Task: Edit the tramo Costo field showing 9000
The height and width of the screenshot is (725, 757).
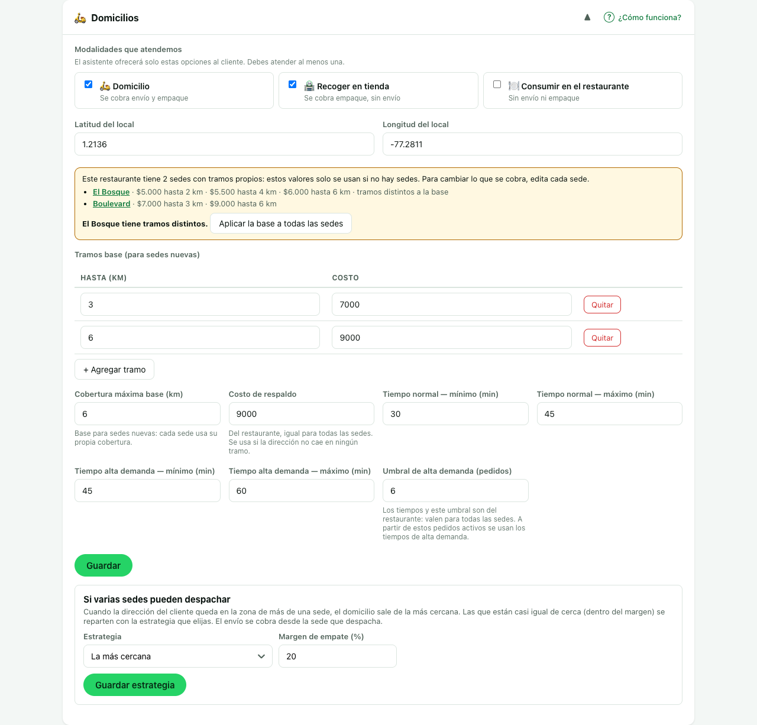Action: click(452, 338)
